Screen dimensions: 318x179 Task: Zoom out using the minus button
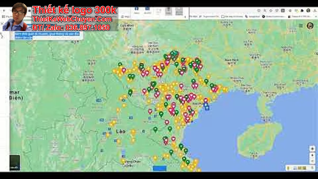pyautogui.click(x=312, y=161)
